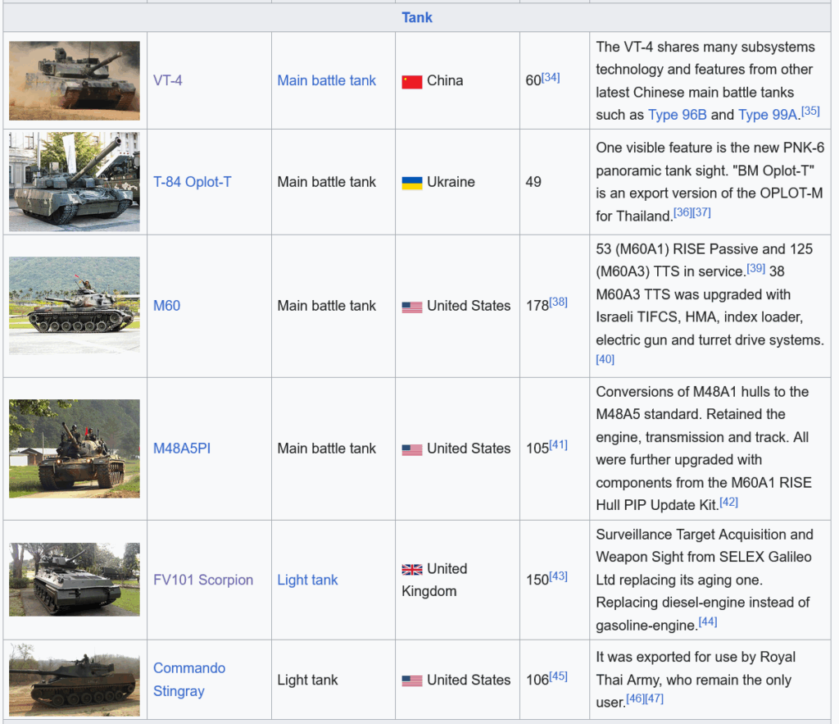The width and height of the screenshot is (839, 724).
Task: Click the United Kingdom flag icon
Action: 412,570
